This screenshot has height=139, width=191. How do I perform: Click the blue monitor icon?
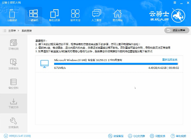45,64
